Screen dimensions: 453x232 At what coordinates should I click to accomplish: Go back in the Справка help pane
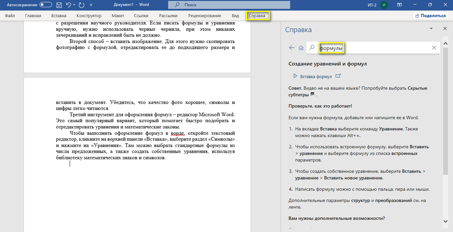point(292,48)
